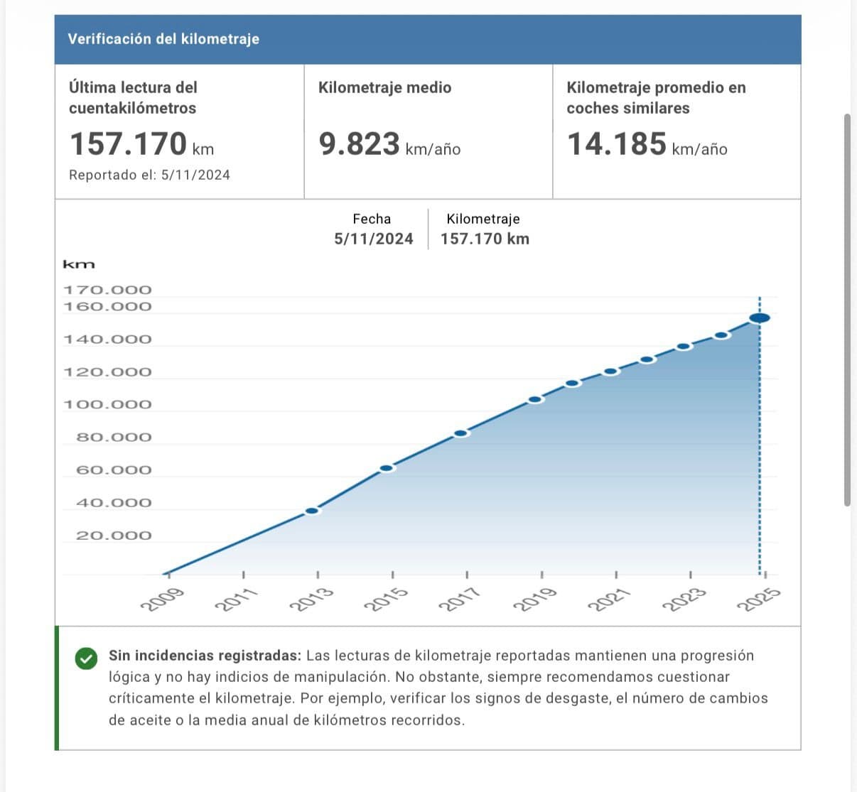Screen dimensions: 857x792
Task: Click the 'Reportado el: 5/11/2024' text
Action: click(x=149, y=175)
